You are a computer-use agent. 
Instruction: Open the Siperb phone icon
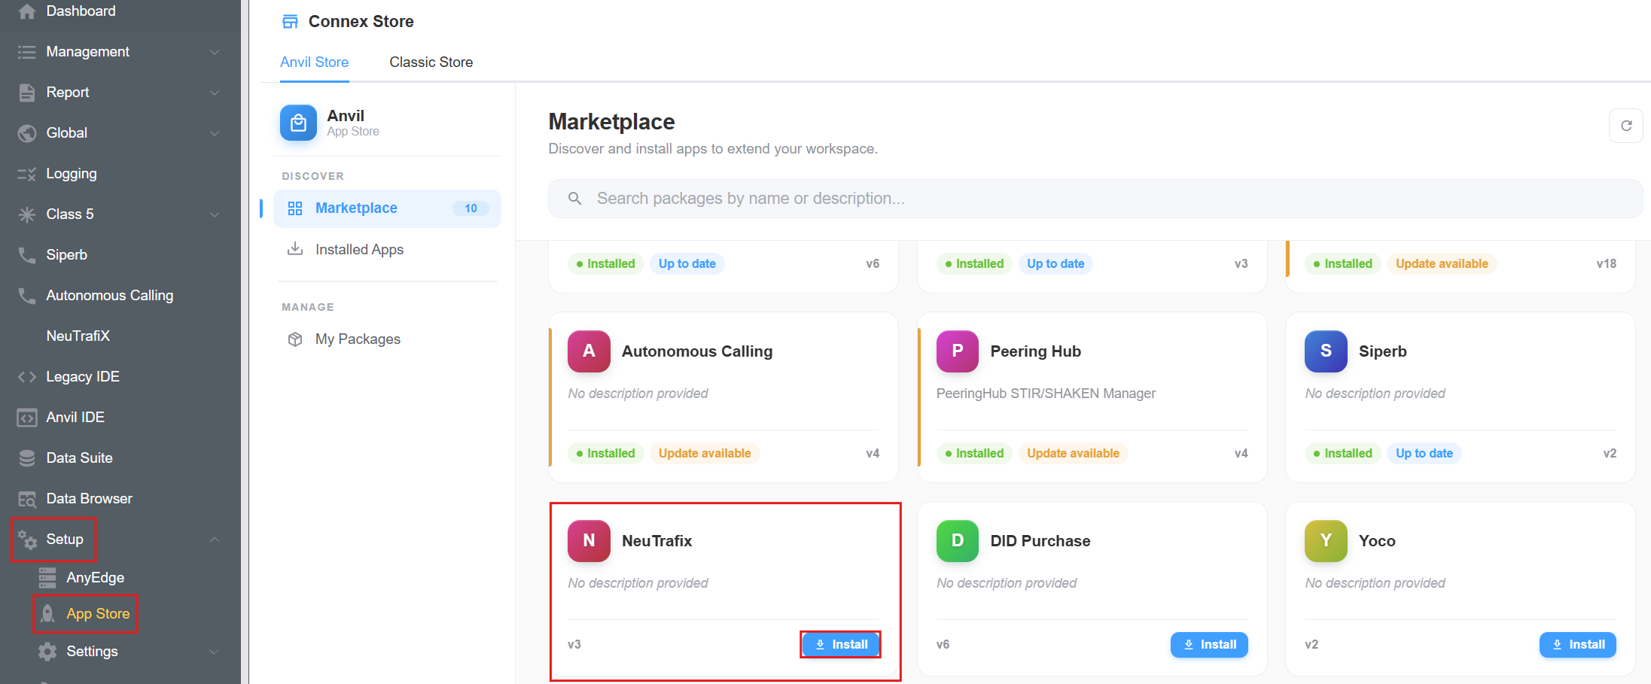point(26,255)
